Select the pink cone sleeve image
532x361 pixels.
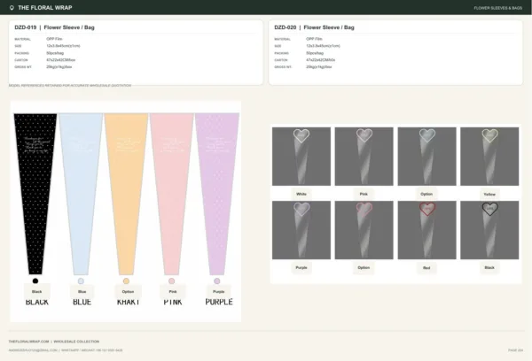pyautogui.click(x=172, y=194)
